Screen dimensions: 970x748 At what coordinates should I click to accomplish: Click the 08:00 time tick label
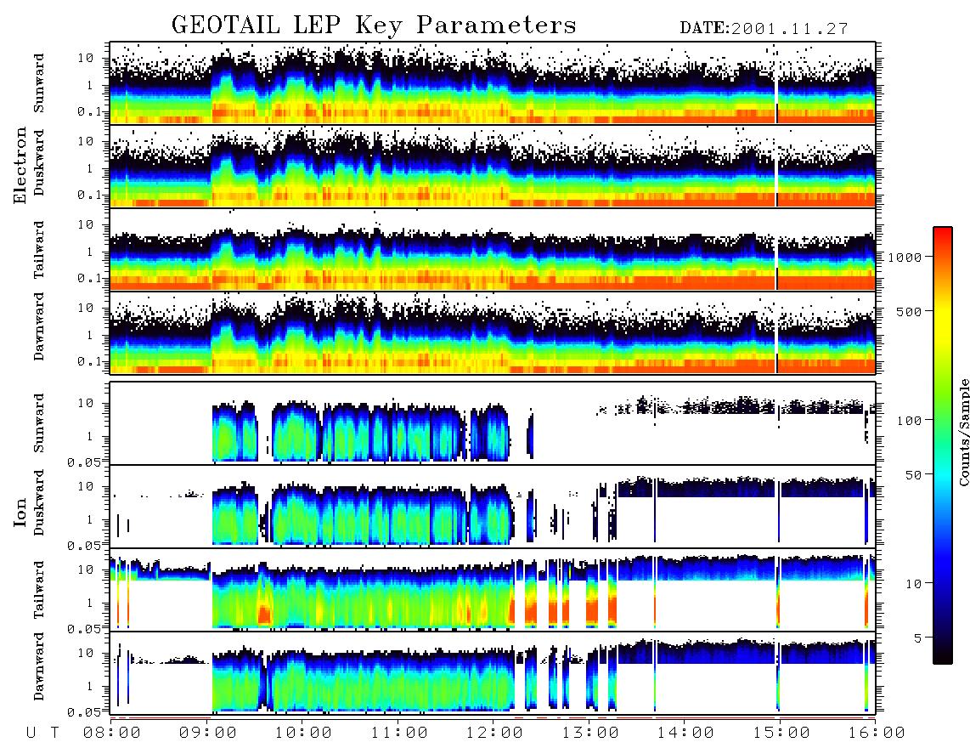[x=112, y=733]
